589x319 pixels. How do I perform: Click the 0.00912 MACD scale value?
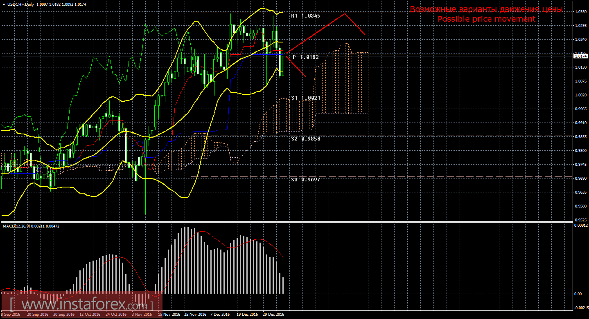(x=581, y=225)
